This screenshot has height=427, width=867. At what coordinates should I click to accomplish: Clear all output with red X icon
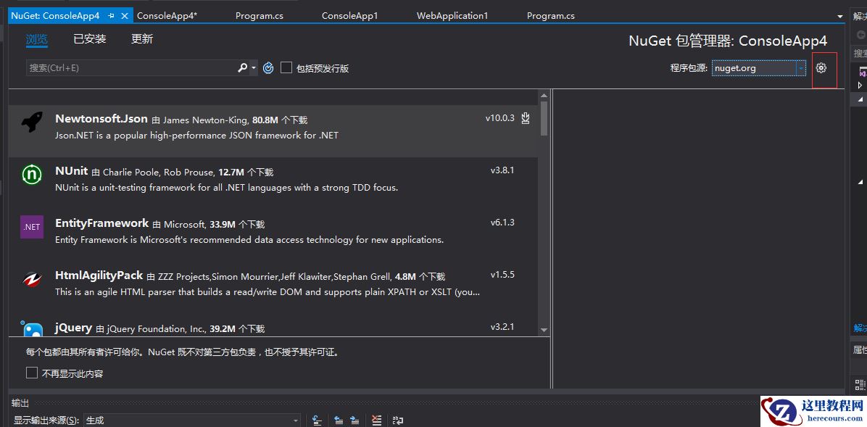[x=376, y=420]
